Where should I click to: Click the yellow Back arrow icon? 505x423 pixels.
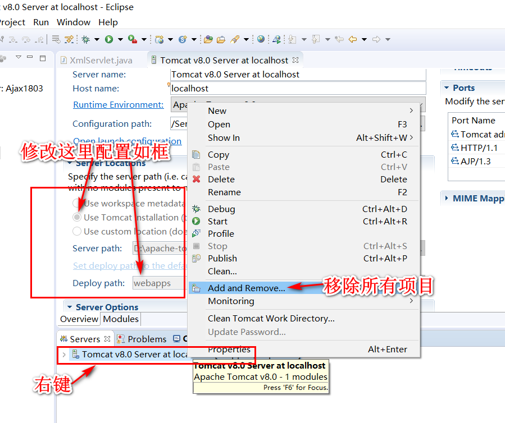(353, 40)
